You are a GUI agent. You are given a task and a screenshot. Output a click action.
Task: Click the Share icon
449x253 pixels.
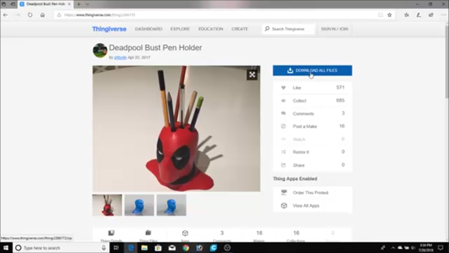(x=283, y=165)
